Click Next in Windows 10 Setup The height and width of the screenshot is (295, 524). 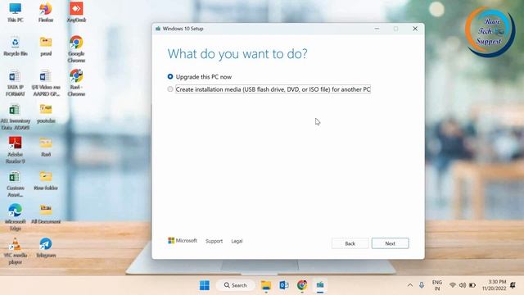click(390, 243)
